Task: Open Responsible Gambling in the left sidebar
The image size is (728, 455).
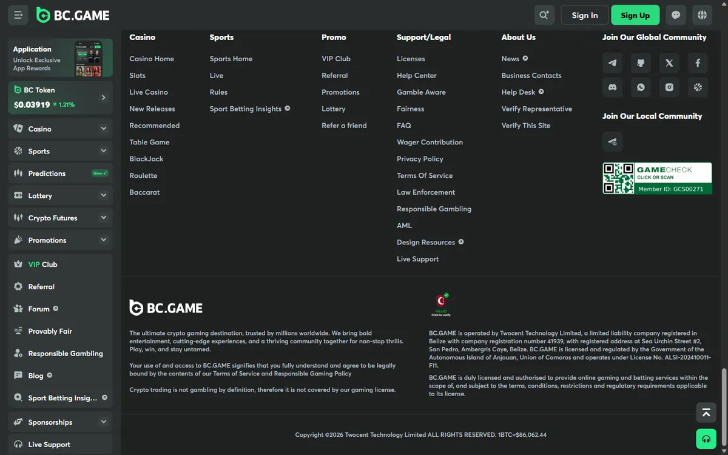Action: [x=60, y=354]
